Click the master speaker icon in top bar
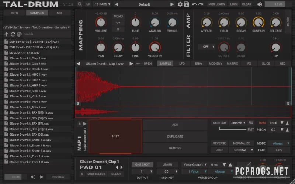The image size is (295, 184). (260, 4)
